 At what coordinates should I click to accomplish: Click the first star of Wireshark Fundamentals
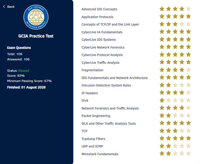(162, 153)
